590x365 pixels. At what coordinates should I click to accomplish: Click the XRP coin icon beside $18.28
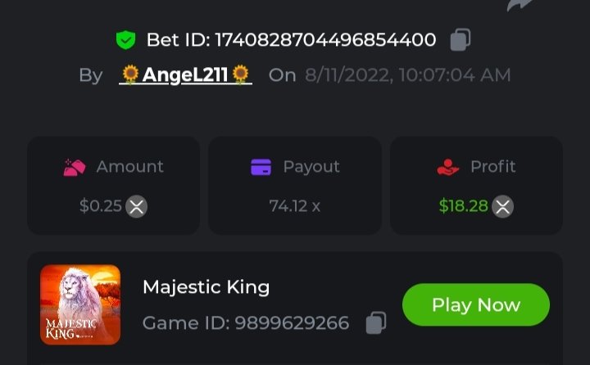point(502,206)
